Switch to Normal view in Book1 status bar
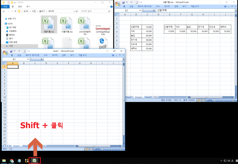The image size is (238, 164). 86,149
